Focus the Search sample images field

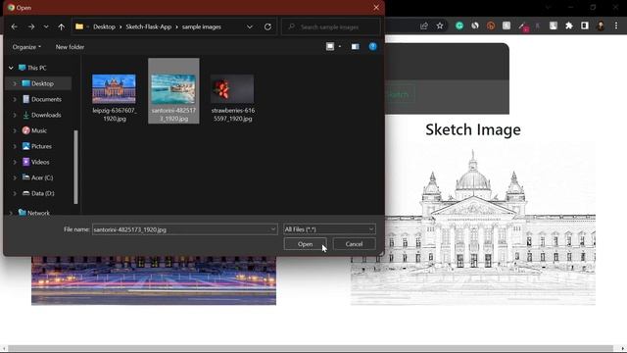click(x=331, y=26)
